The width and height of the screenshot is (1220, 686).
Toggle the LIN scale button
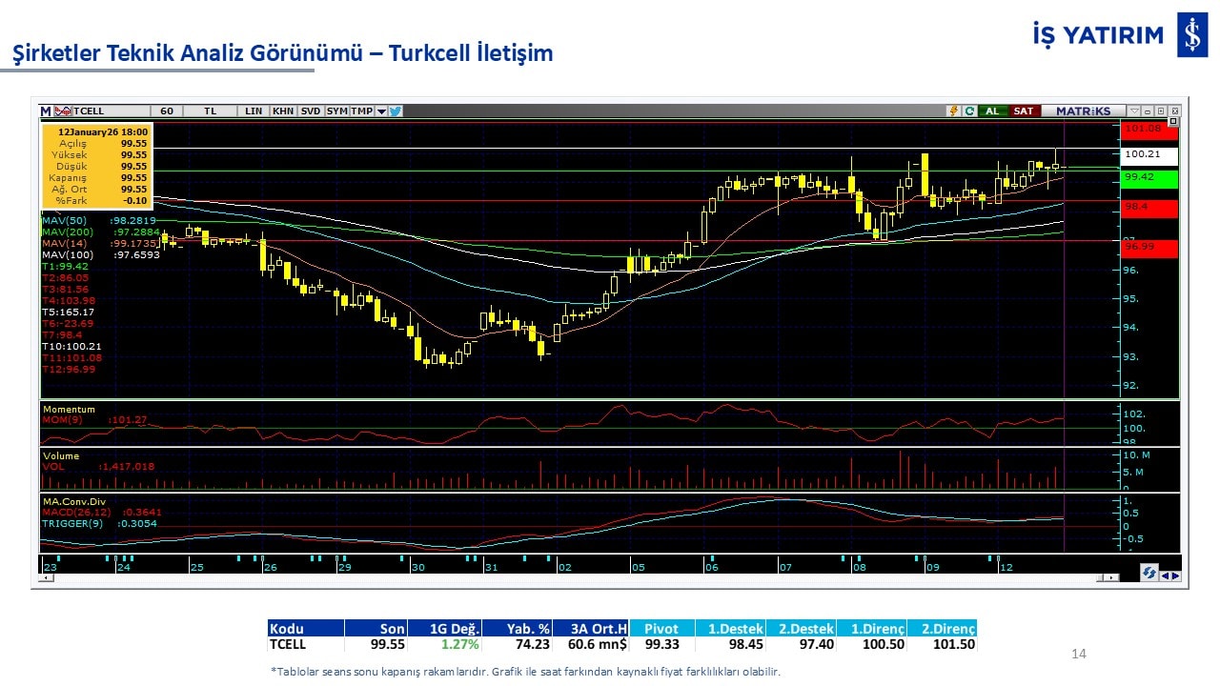pos(253,111)
